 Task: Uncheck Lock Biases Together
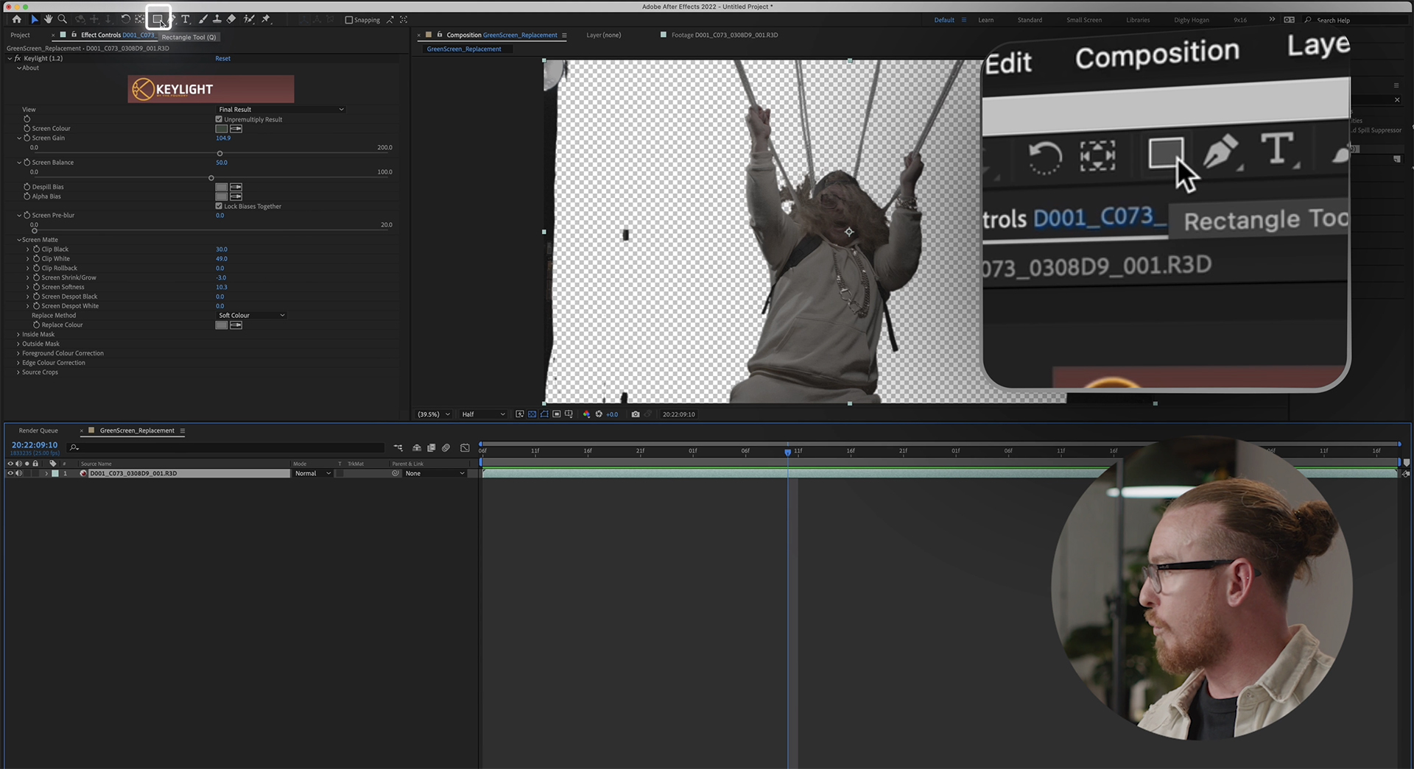click(x=219, y=206)
